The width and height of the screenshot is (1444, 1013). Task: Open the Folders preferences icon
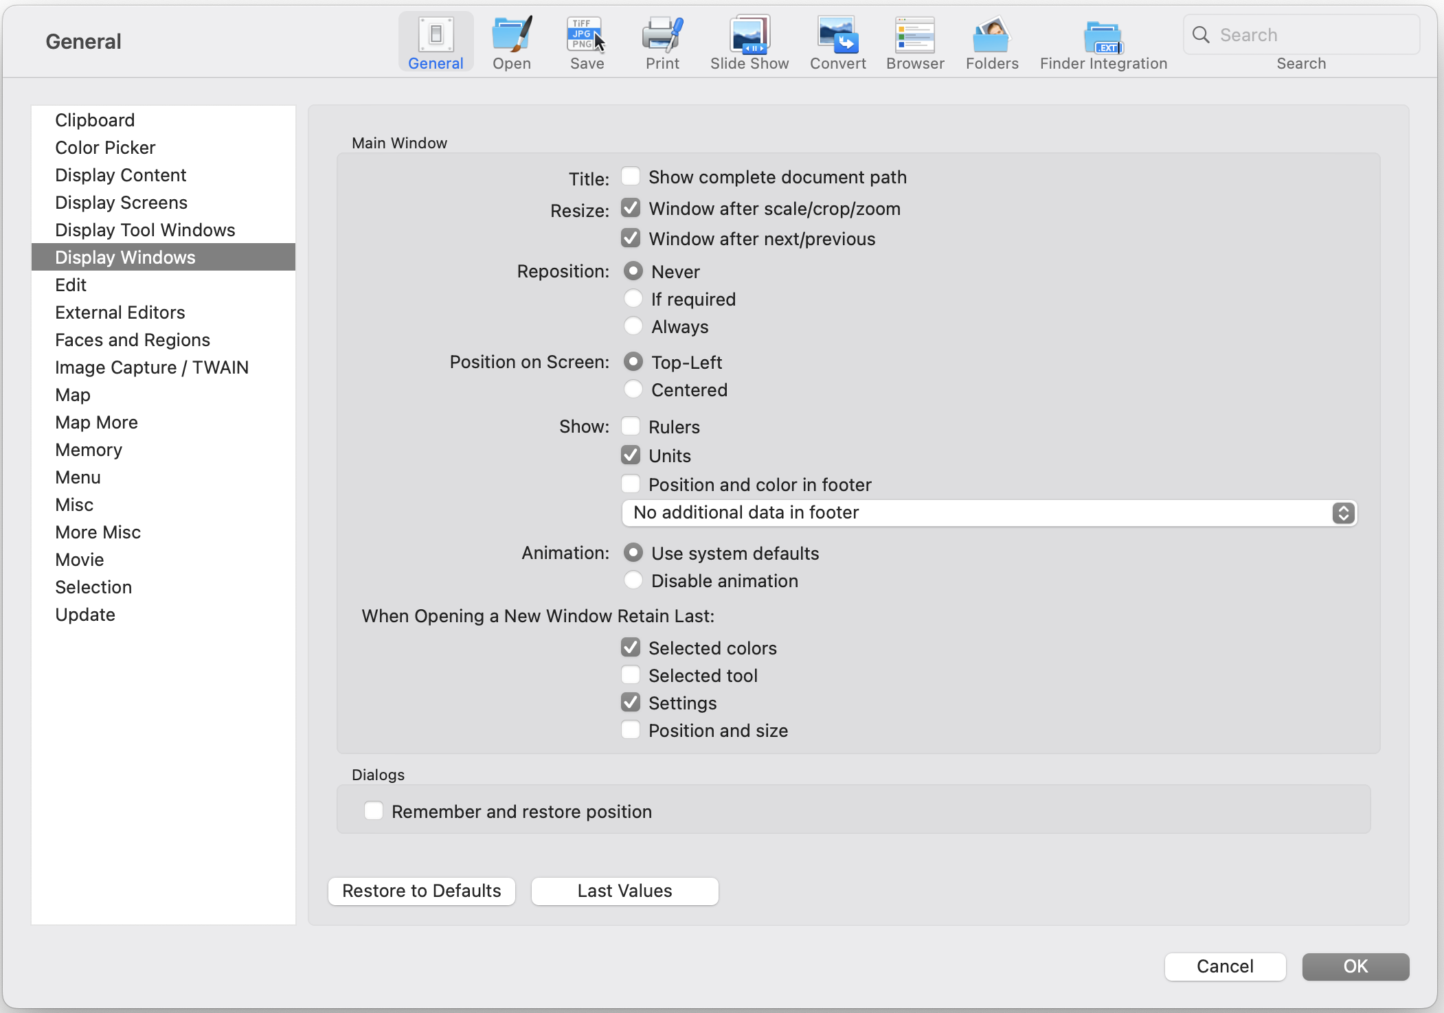992,42
